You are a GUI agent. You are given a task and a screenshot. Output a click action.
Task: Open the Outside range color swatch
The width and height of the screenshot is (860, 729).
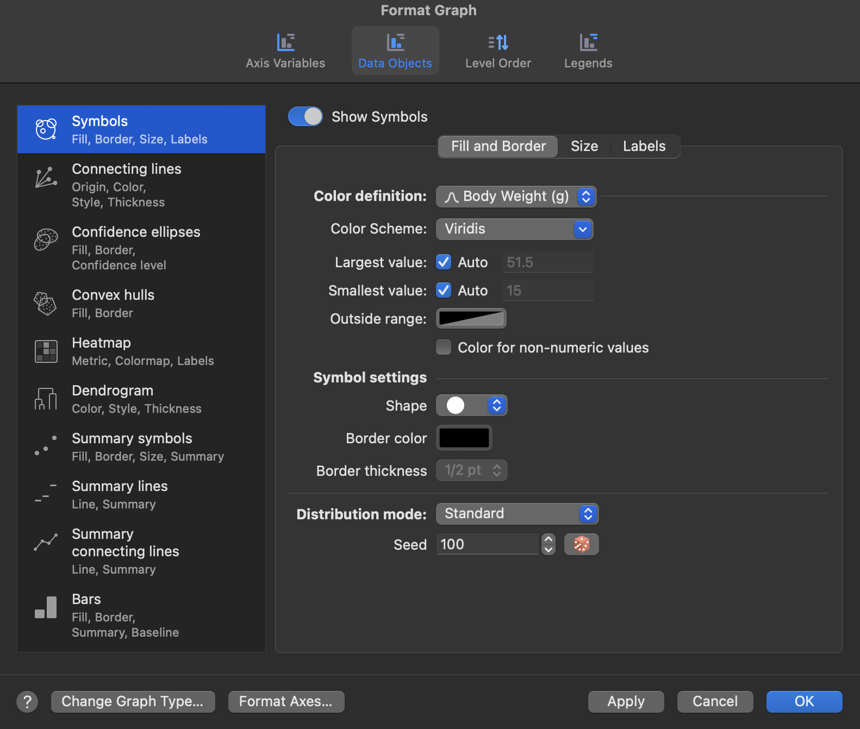pos(471,318)
